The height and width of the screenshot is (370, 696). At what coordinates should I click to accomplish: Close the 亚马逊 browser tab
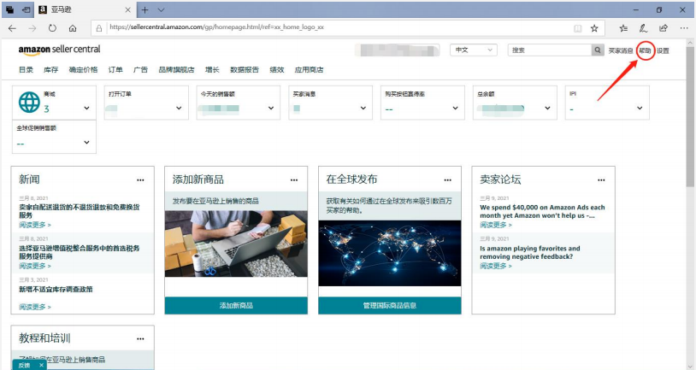pos(128,9)
